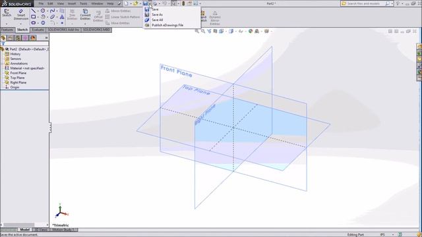Switch to SOLIDWORKS MBD tab
Screen dimensions: 422x237
click(97, 30)
